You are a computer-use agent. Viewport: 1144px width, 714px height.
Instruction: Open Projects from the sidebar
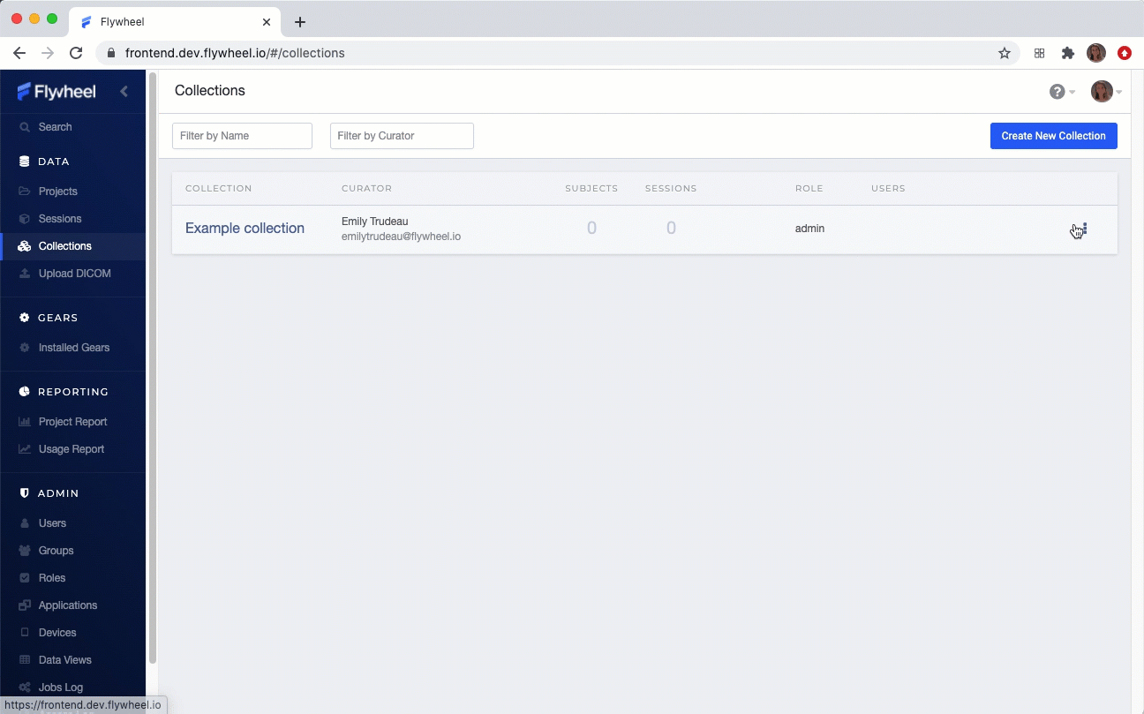point(57,192)
